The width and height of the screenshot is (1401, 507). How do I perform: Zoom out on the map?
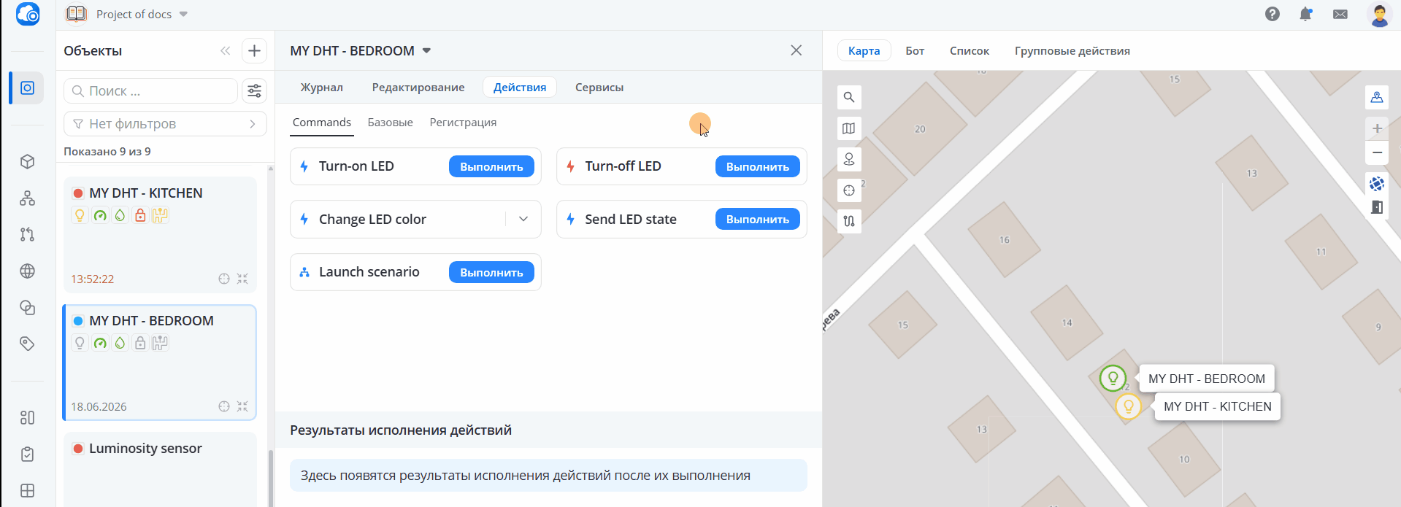[1377, 152]
